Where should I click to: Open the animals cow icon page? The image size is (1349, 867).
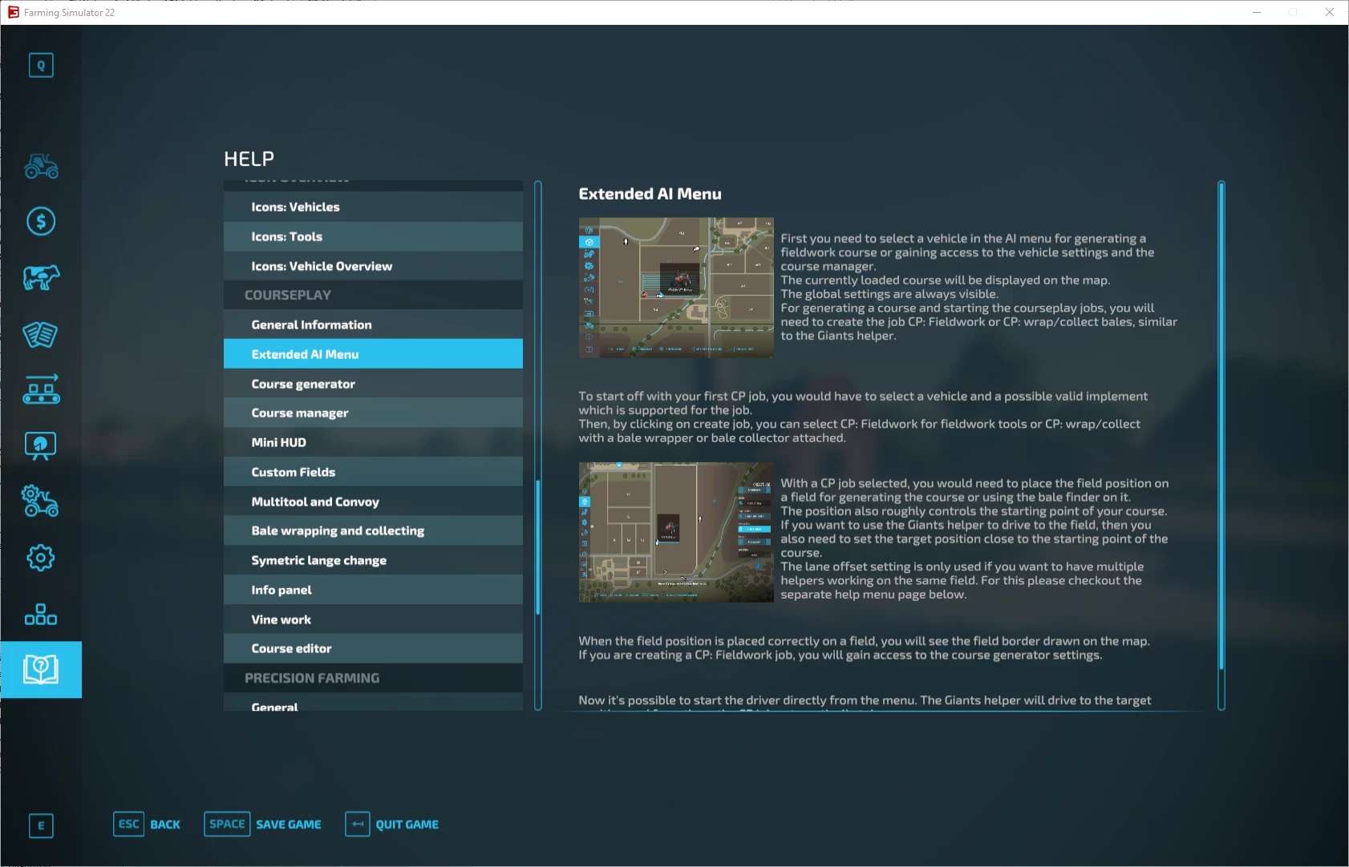pos(41,277)
